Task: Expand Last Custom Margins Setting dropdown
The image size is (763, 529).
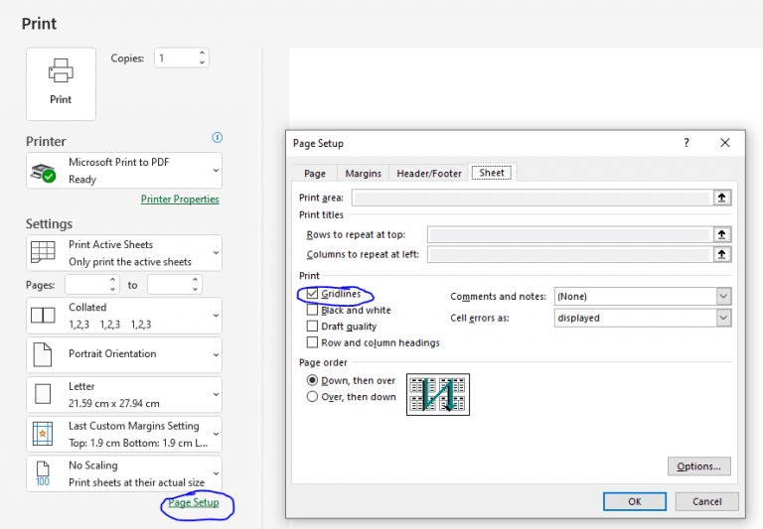Action: click(x=124, y=434)
